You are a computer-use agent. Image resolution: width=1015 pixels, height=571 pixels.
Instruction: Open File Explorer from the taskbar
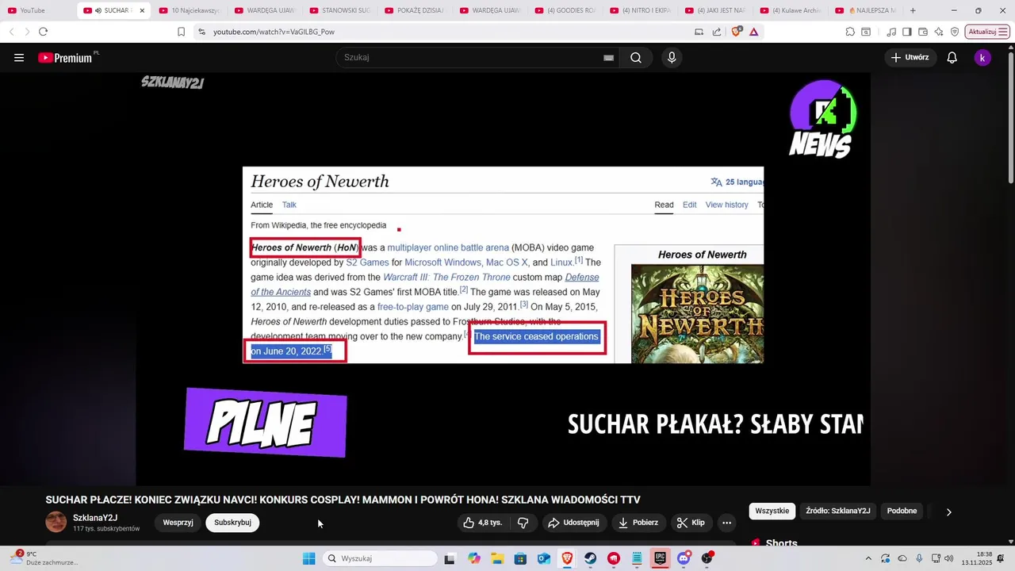(497, 558)
